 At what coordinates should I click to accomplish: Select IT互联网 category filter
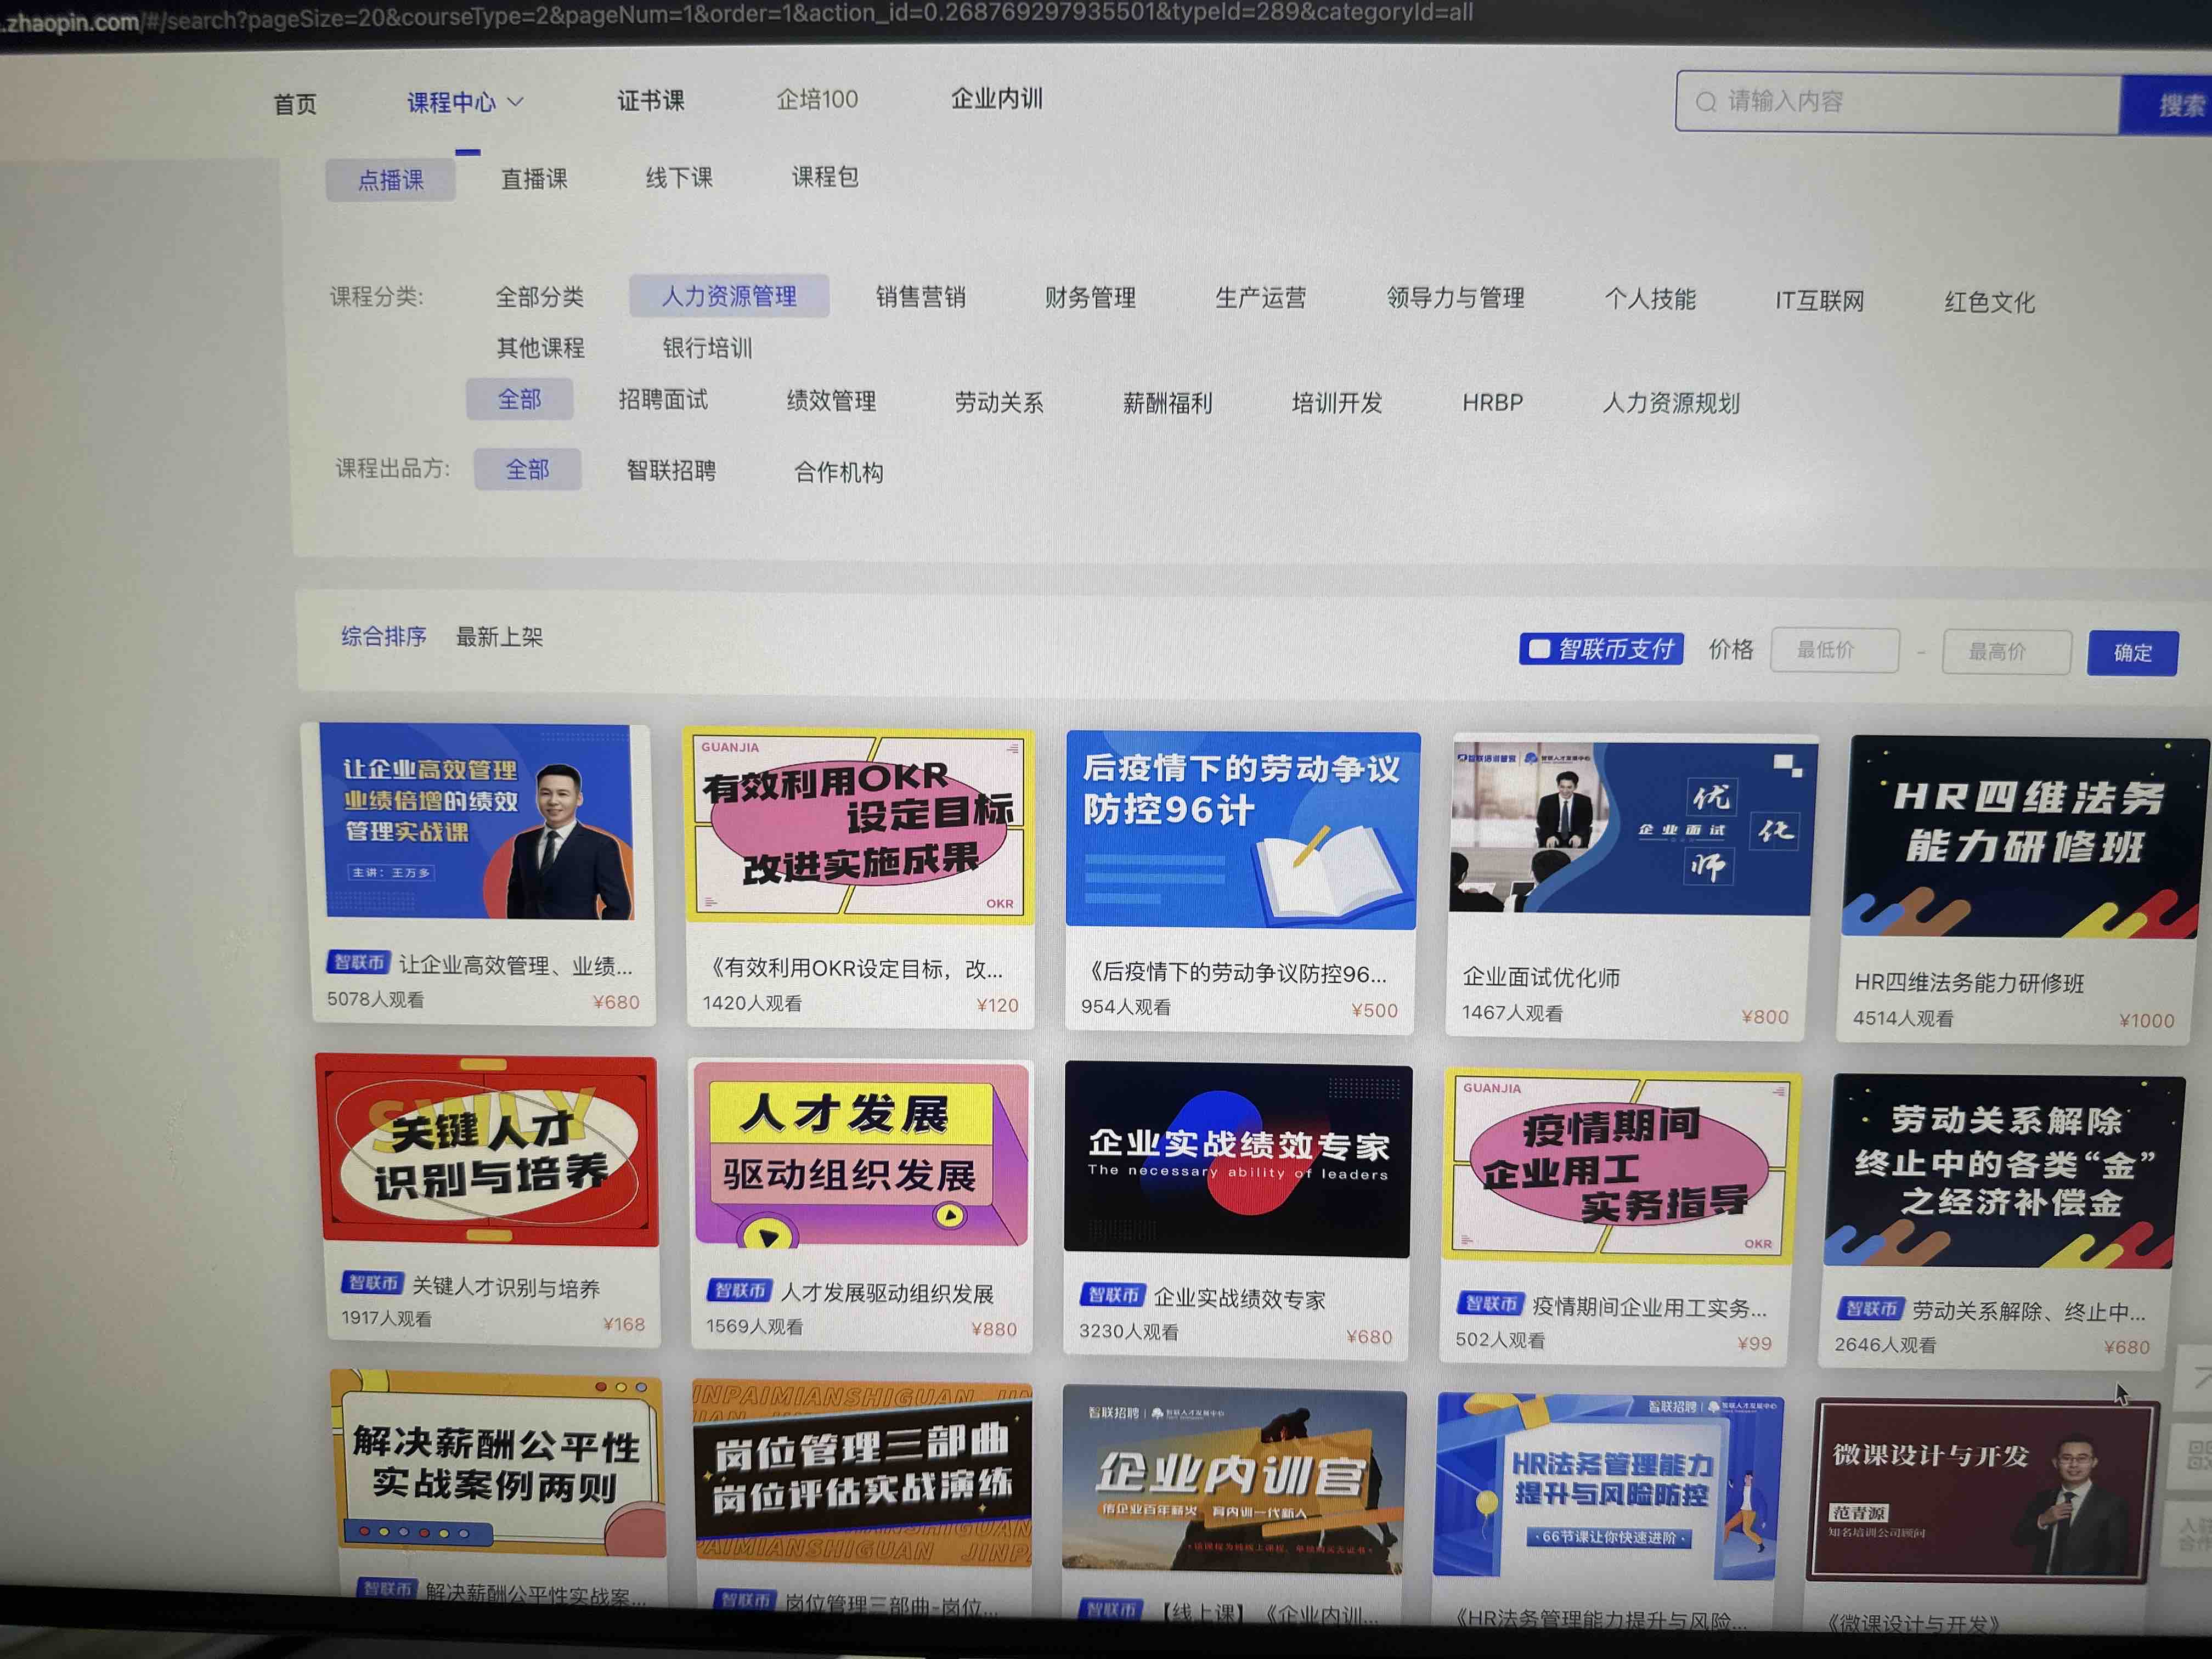coord(1819,301)
